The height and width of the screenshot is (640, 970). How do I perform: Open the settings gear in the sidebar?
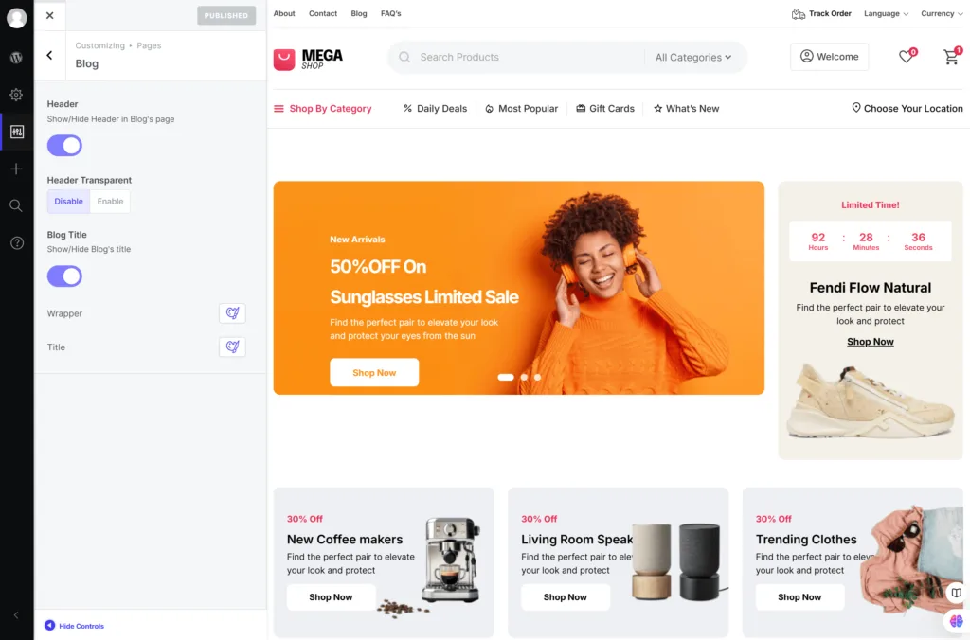17,95
